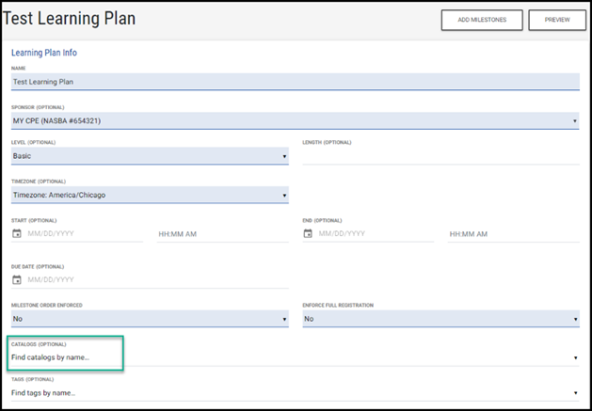This screenshot has width=592, height=411.
Task: Click the Tags dropdown arrow
Action: click(x=574, y=393)
